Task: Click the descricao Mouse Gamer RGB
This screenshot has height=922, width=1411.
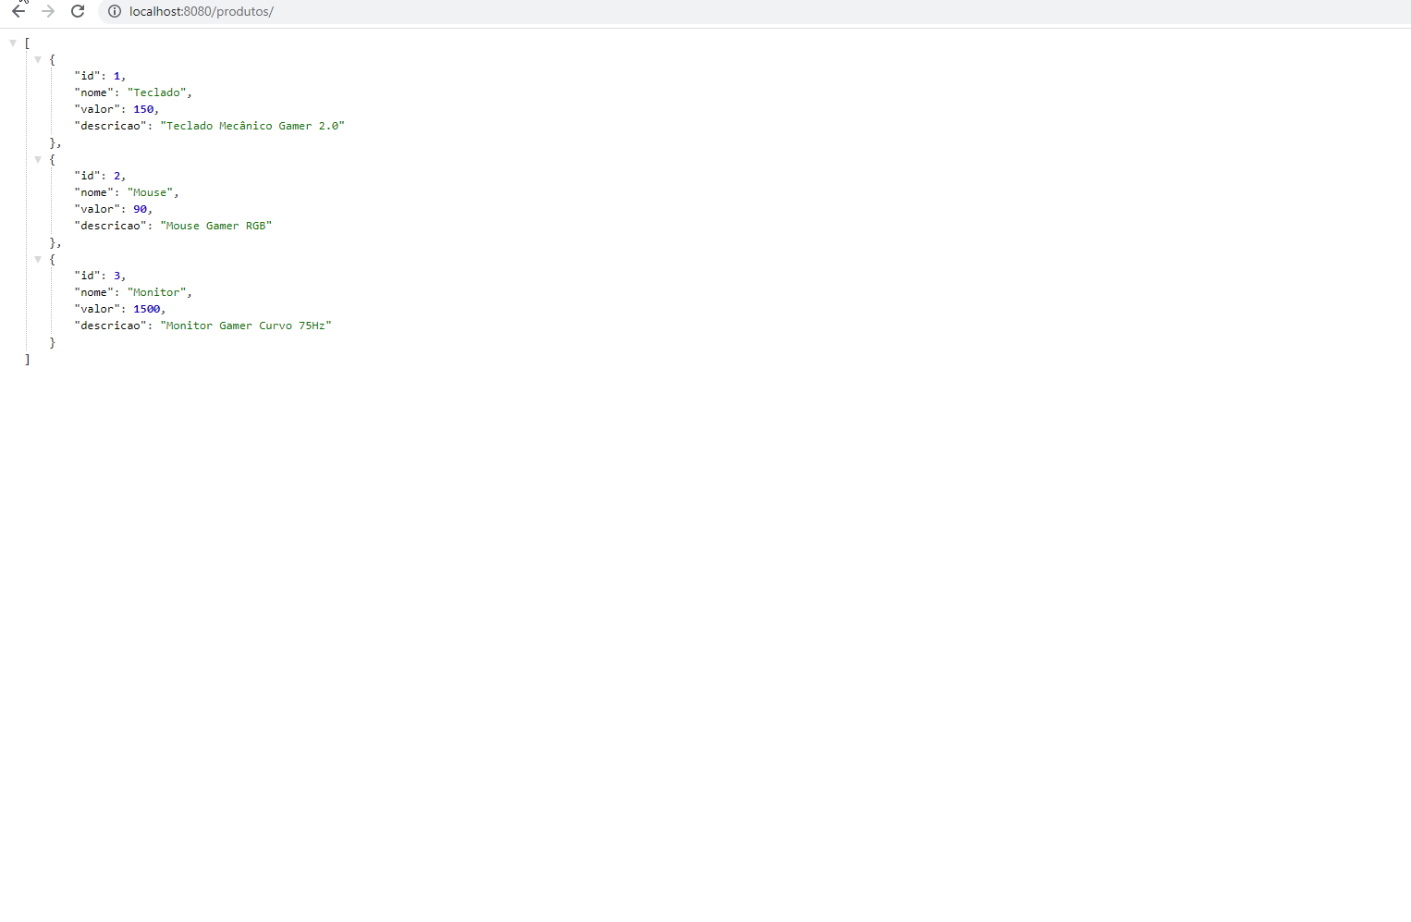Action: point(216,225)
